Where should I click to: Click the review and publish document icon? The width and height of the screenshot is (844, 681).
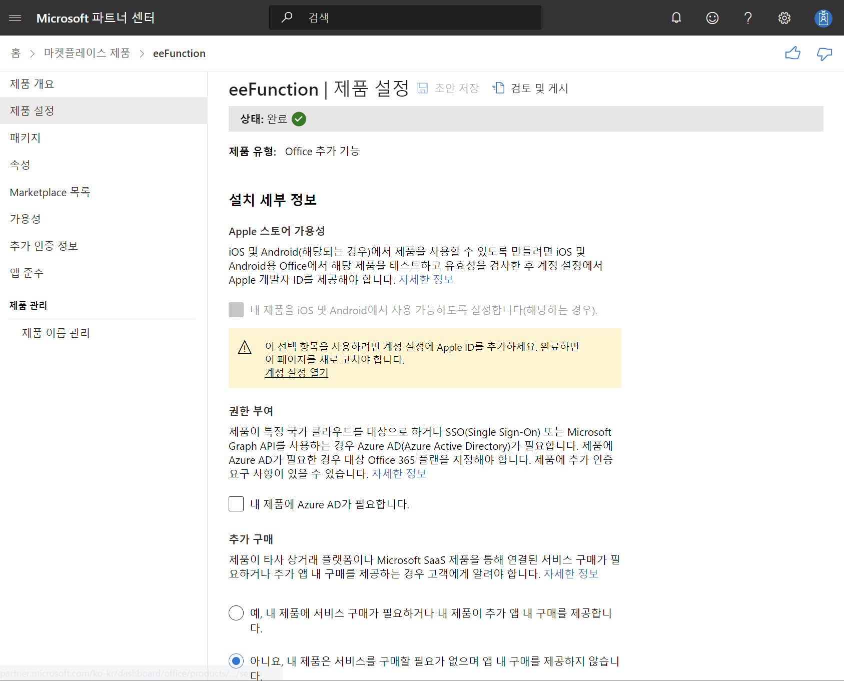tap(498, 88)
